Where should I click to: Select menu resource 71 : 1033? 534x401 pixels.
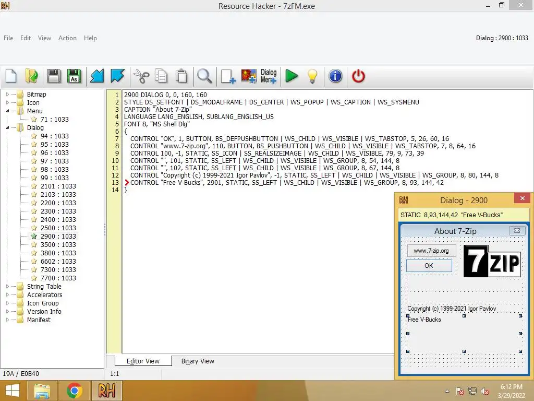click(x=54, y=120)
